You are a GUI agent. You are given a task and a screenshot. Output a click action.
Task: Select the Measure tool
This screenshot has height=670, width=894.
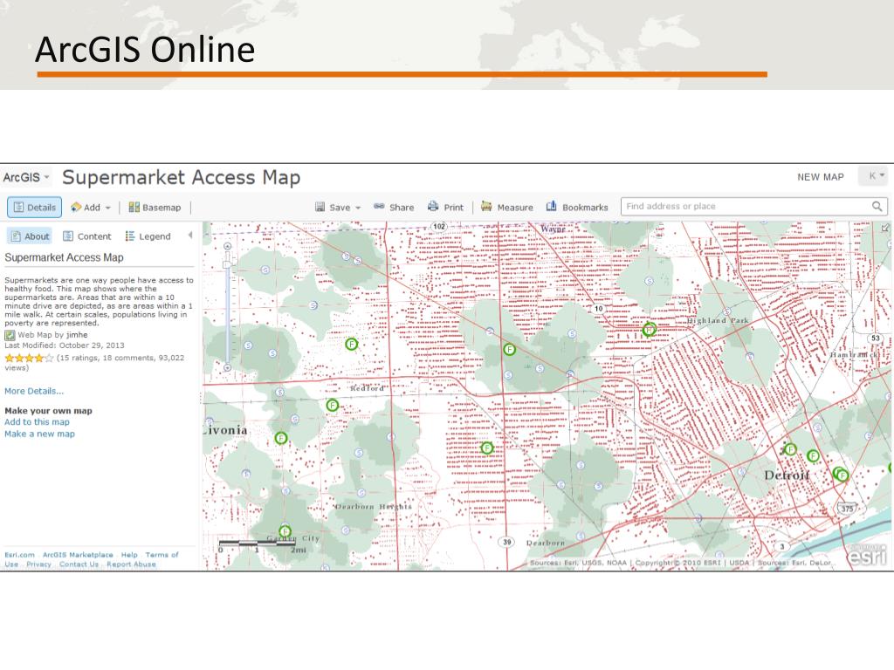coord(507,208)
